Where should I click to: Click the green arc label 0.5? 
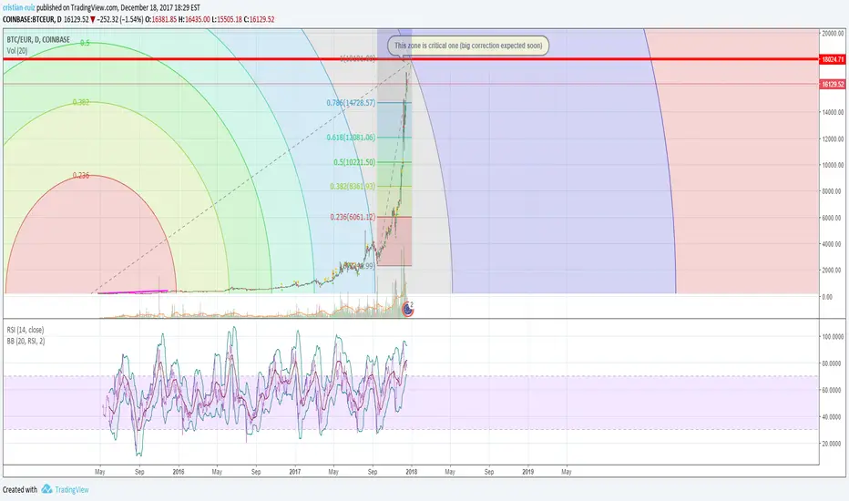pos(85,43)
